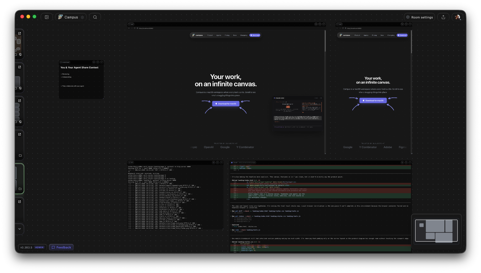Close the large web tile
Image resolution: width=481 pixels, height=273 pixels.
point(324,24)
